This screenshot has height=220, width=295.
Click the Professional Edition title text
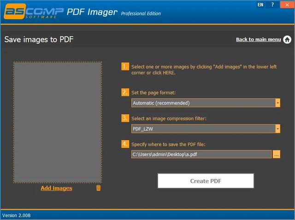(141, 13)
